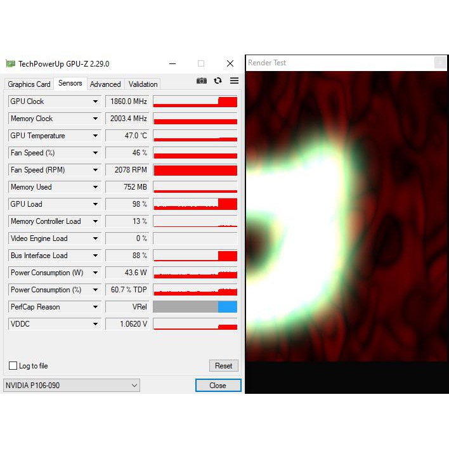Click the Close button
Viewport: 449px width, 449px height.
pos(218,385)
